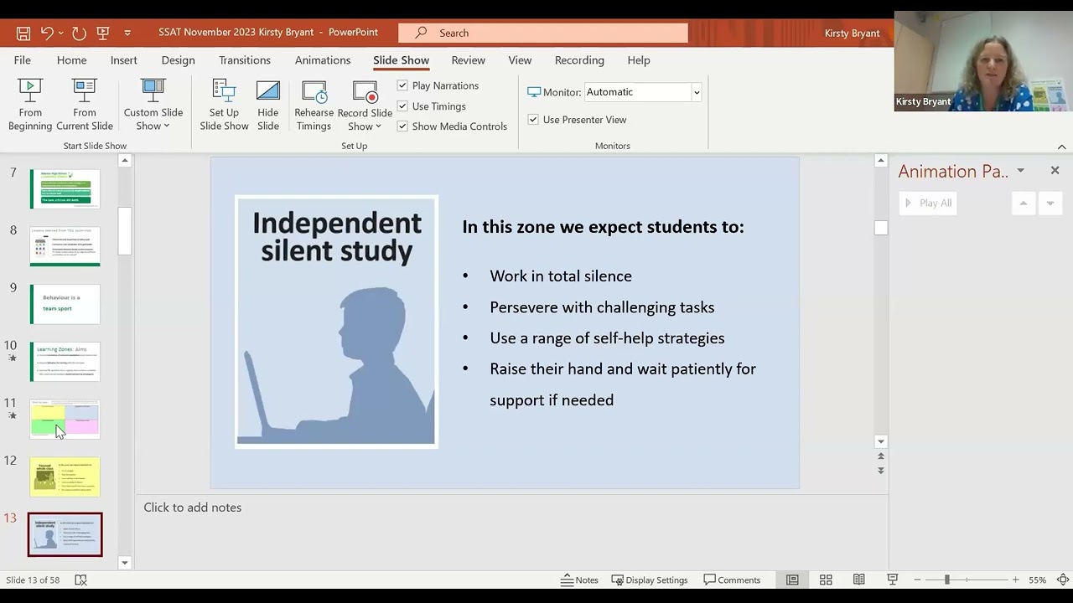The width and height of the screenshot is (1073, 603).
Task: Open the File menu
Action: (23, 60)
